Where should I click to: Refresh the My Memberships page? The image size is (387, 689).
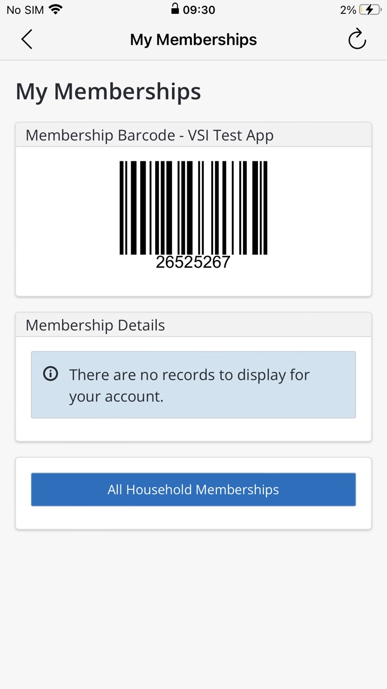tap(357, 39)
